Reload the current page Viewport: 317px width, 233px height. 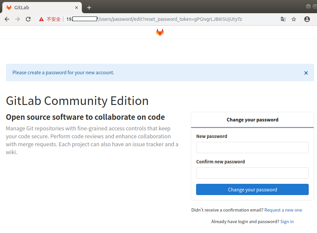(x=28, y=19)
